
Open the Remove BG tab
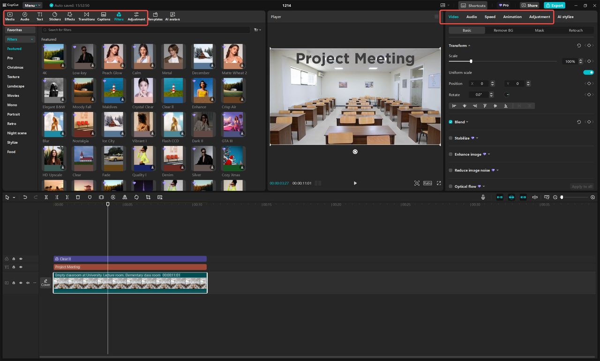point(503,30)
